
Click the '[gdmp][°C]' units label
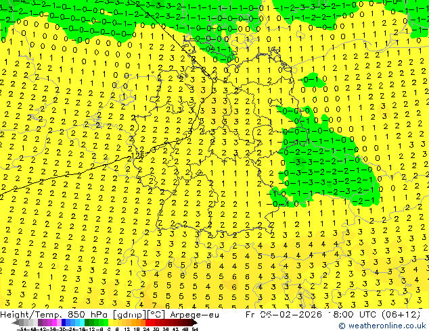pyautogui.click(x=139, y=315)
